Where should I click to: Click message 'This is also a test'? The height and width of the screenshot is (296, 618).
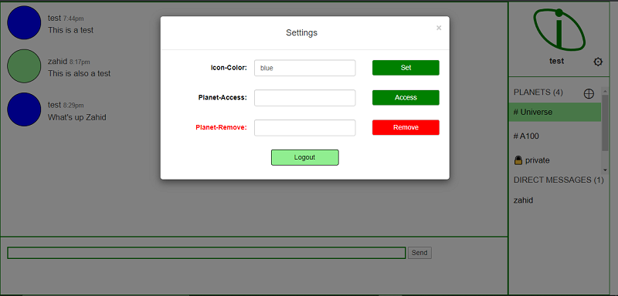(x=80, y=73)
